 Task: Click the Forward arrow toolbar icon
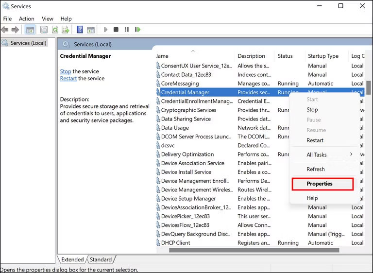(15, 30)
